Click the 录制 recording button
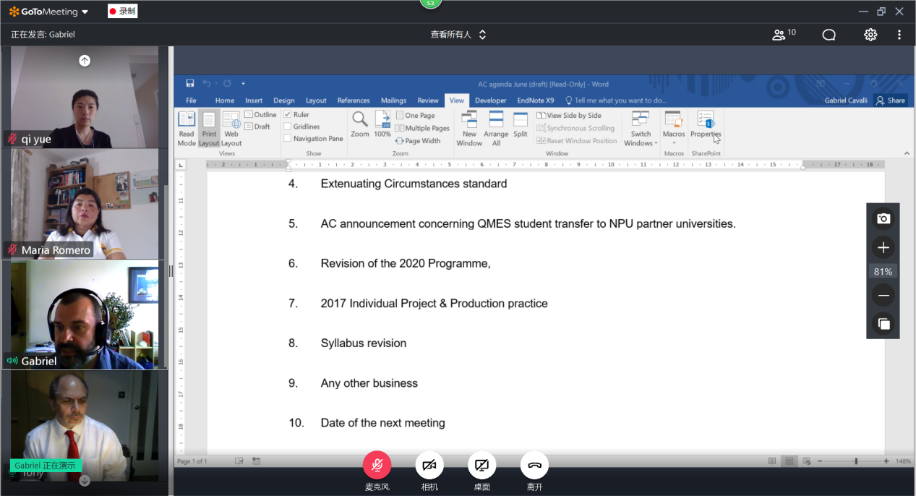The image size is (916, 496). click(x=122, y=12)
